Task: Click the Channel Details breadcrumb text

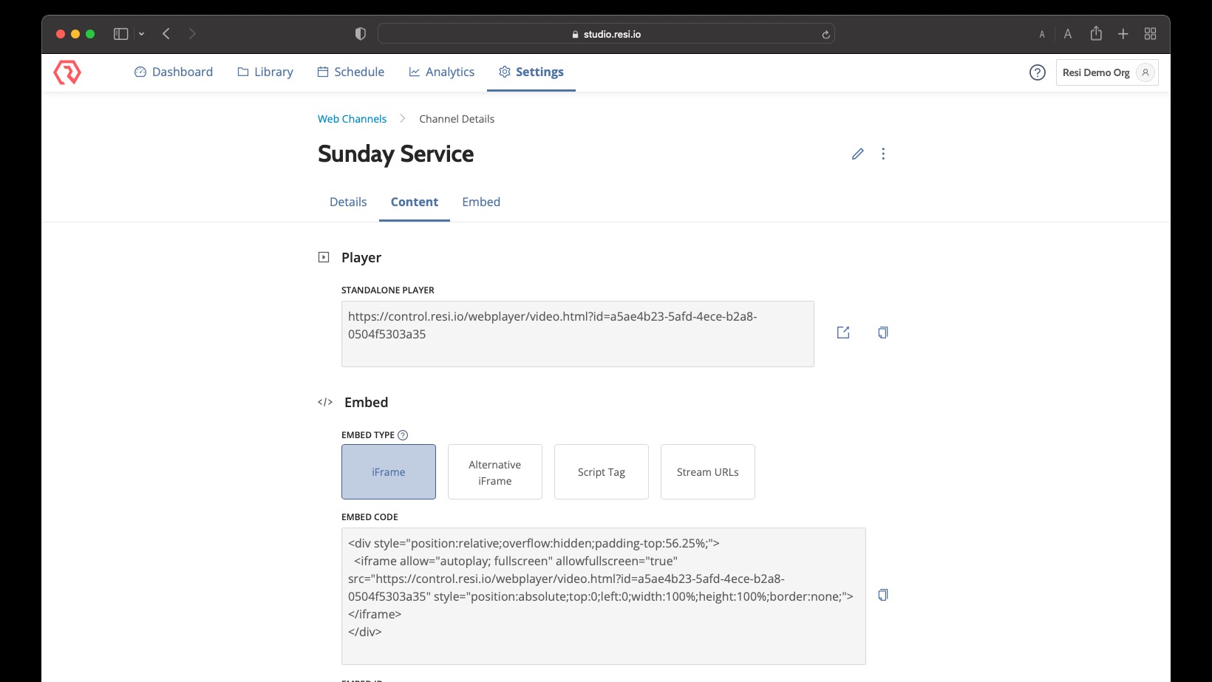Action: click(x=457, y=119)
